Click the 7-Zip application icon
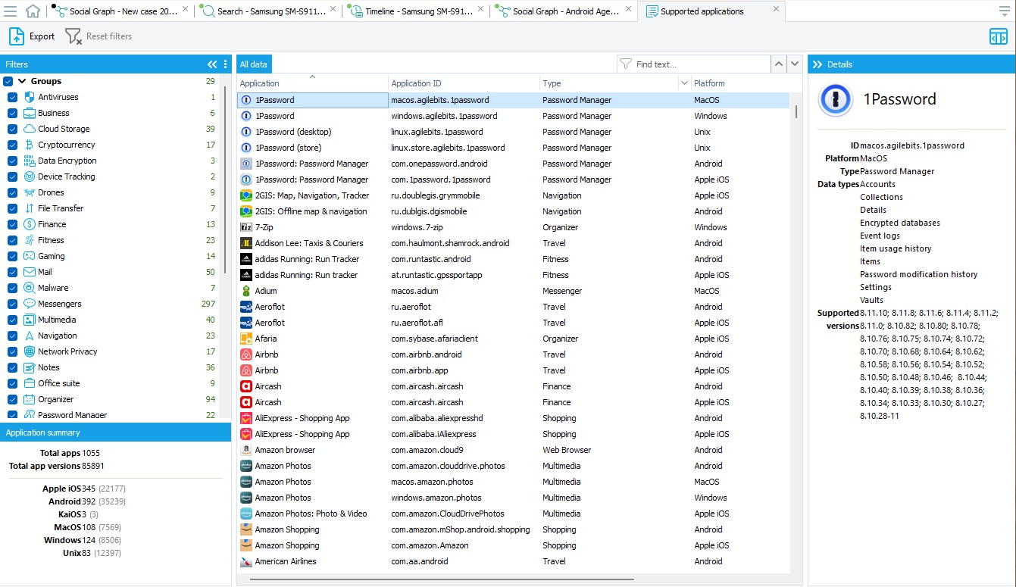The width and height of the screenshot is (1016, 587). [x=245, y=227]
